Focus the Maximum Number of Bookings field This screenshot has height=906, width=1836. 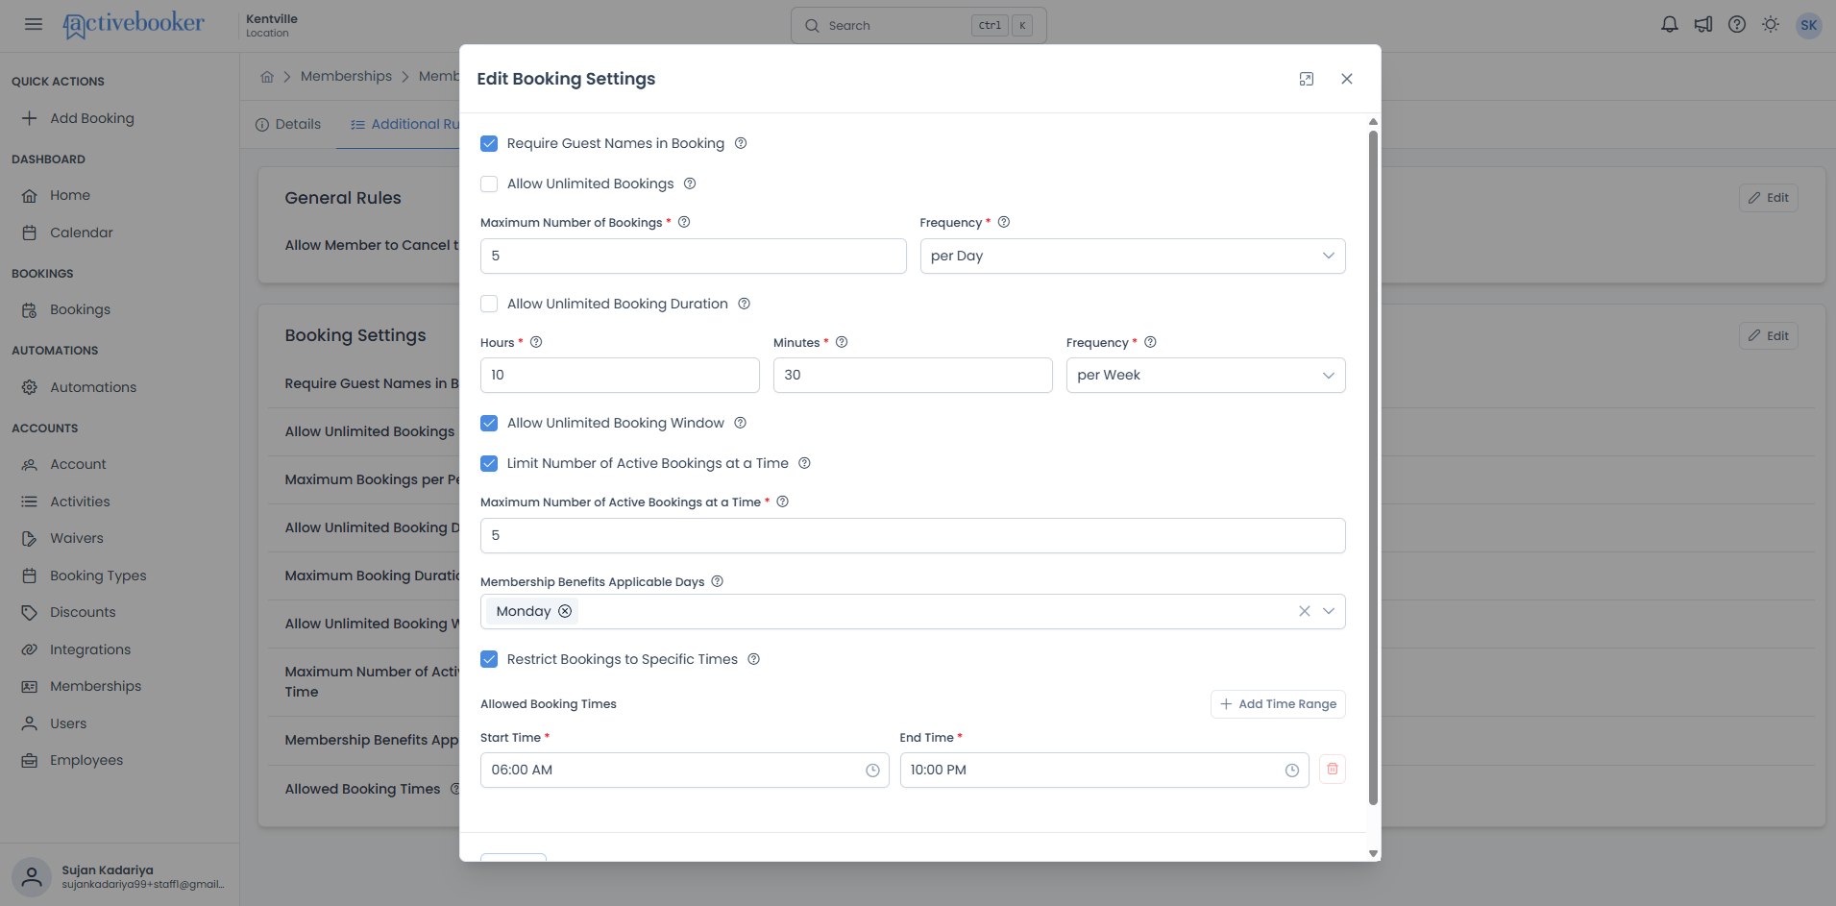[x=693, y=256]
